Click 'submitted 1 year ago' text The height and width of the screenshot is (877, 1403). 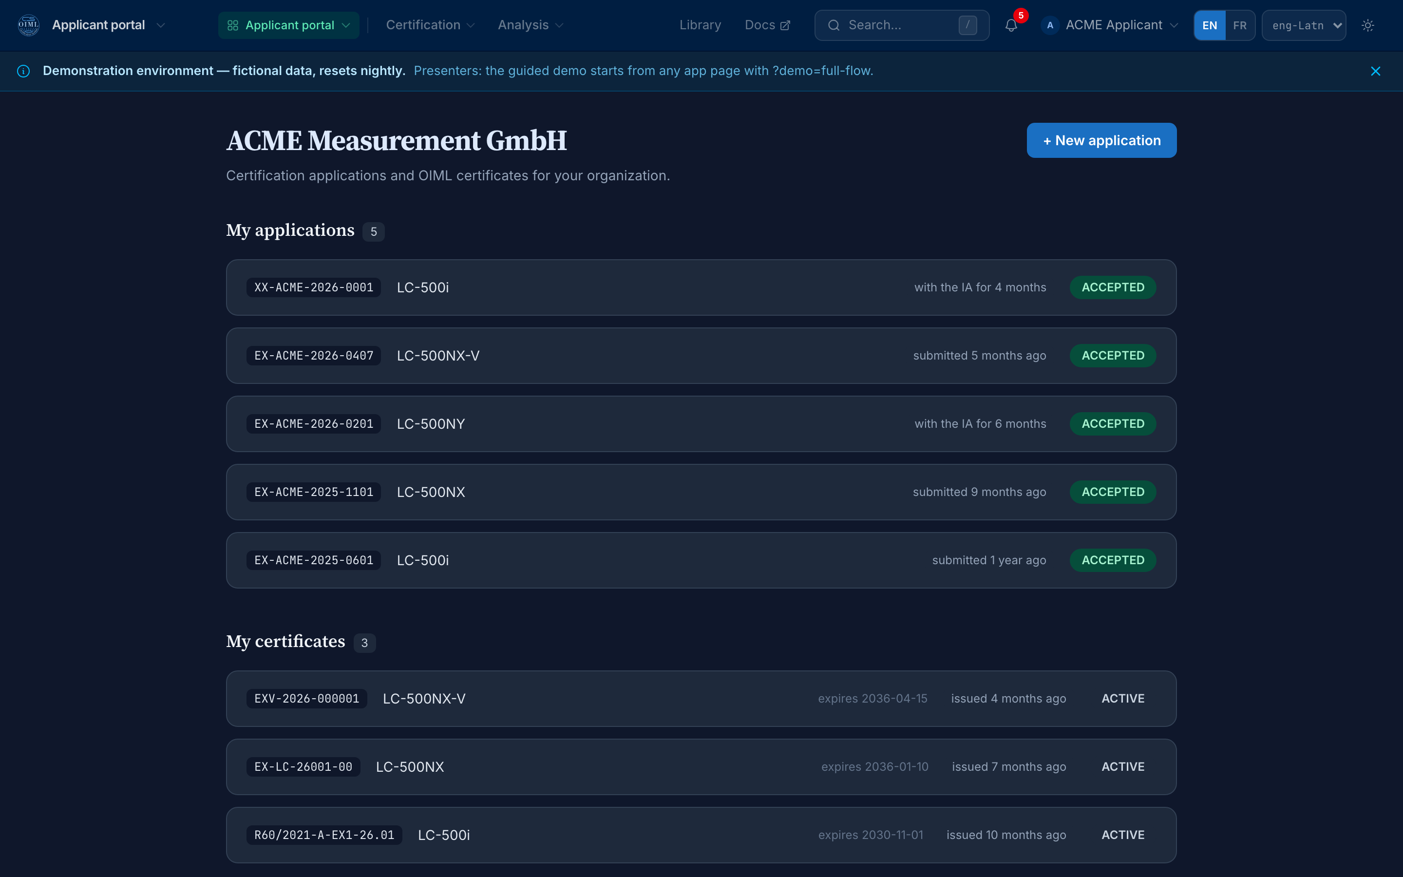989,560
